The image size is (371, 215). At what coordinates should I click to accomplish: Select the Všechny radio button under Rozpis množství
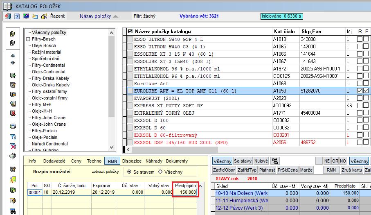pos(160,172)
